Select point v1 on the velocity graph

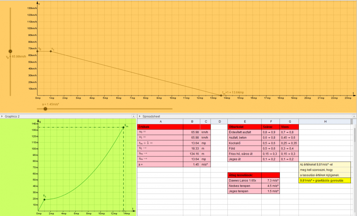[x=51, y=51]
